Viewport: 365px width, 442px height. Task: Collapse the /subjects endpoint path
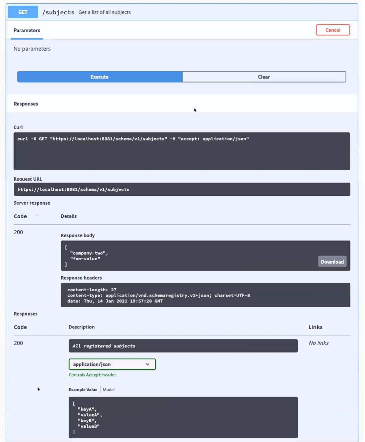coord(58,12)
